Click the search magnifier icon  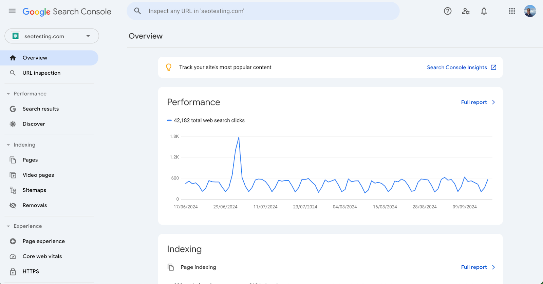tap(137, 11)
